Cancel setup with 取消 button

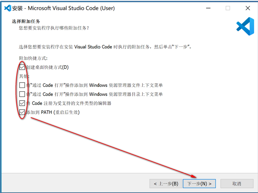pyautogui.click(x=237, y=183)
